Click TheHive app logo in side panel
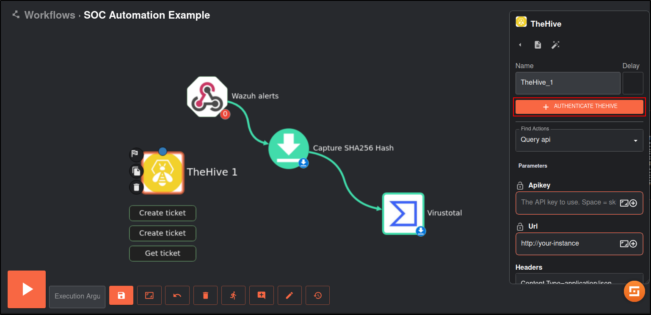The width and height of the screenshot is (651, 315). pos(521,22)
